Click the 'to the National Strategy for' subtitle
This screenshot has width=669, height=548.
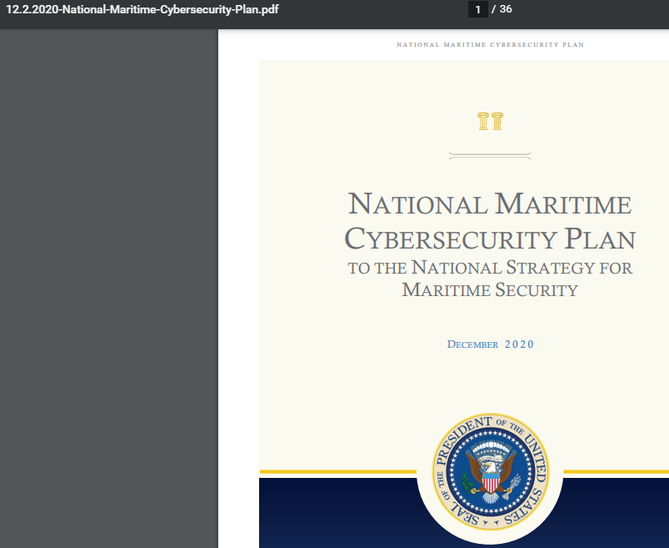click(x=490, y=268)
